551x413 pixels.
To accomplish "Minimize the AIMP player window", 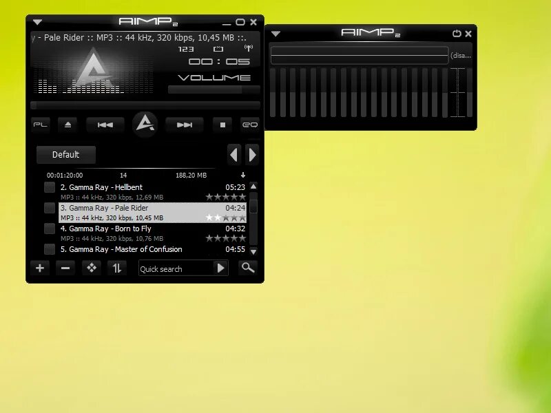I will pyautogui.click(x=227, y=23).
